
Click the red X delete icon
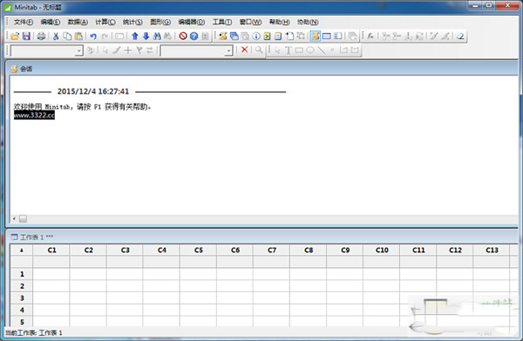click(244, 50)
